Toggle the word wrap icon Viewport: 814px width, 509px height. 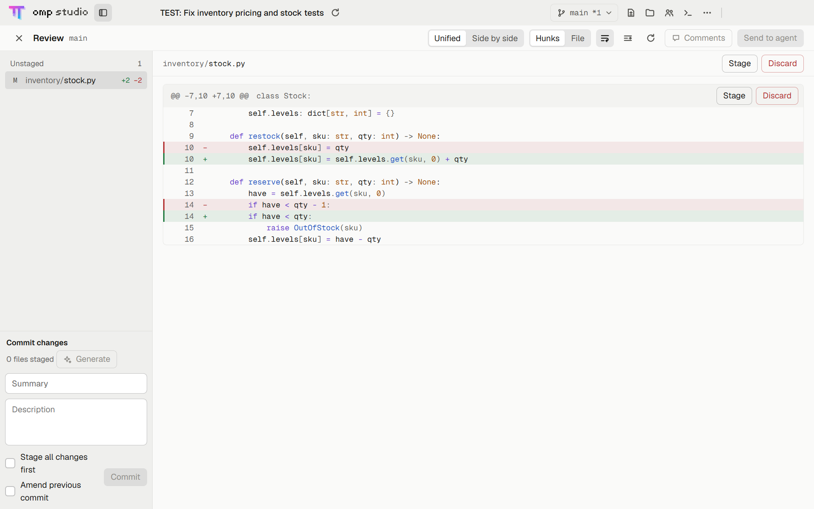(x=605, y=38)
